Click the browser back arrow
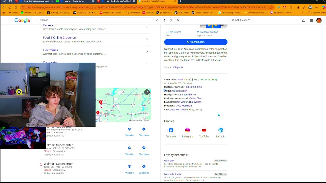This screenshot has height=183, width=326. pyautogui.click(x=4, y=7)
